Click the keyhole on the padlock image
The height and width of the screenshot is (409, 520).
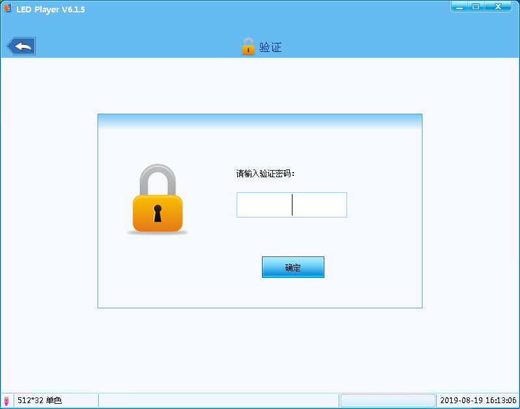point(157,213)
